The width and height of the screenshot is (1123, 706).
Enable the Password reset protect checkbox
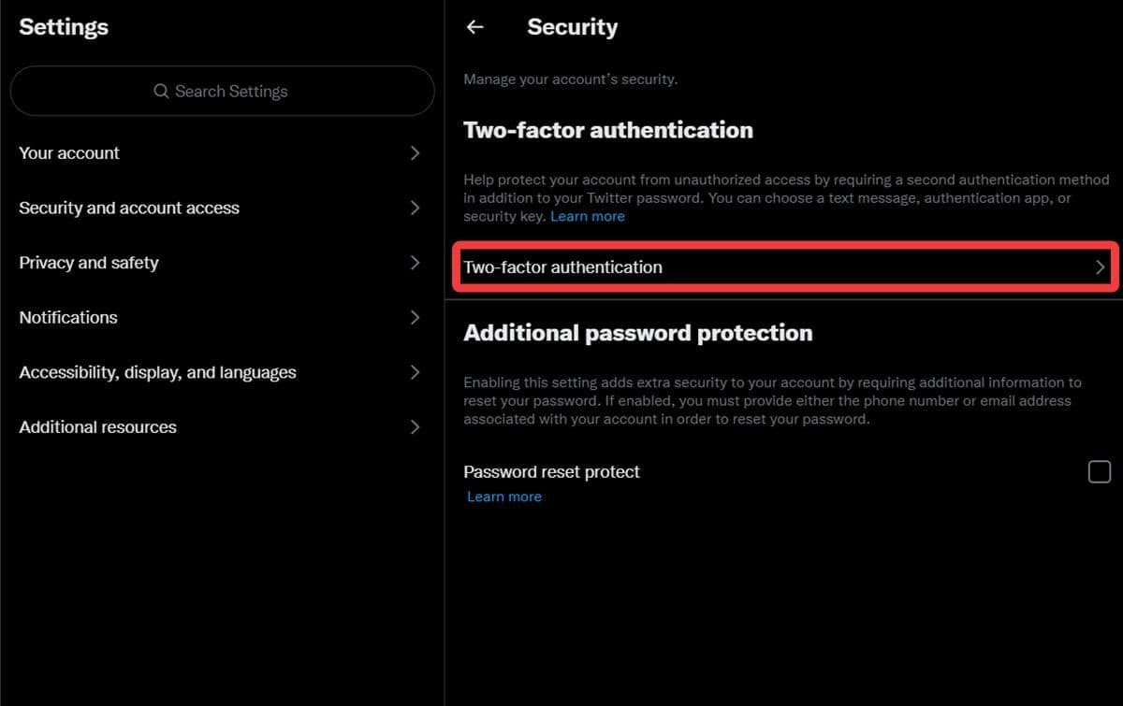[x=1099, y=472]
